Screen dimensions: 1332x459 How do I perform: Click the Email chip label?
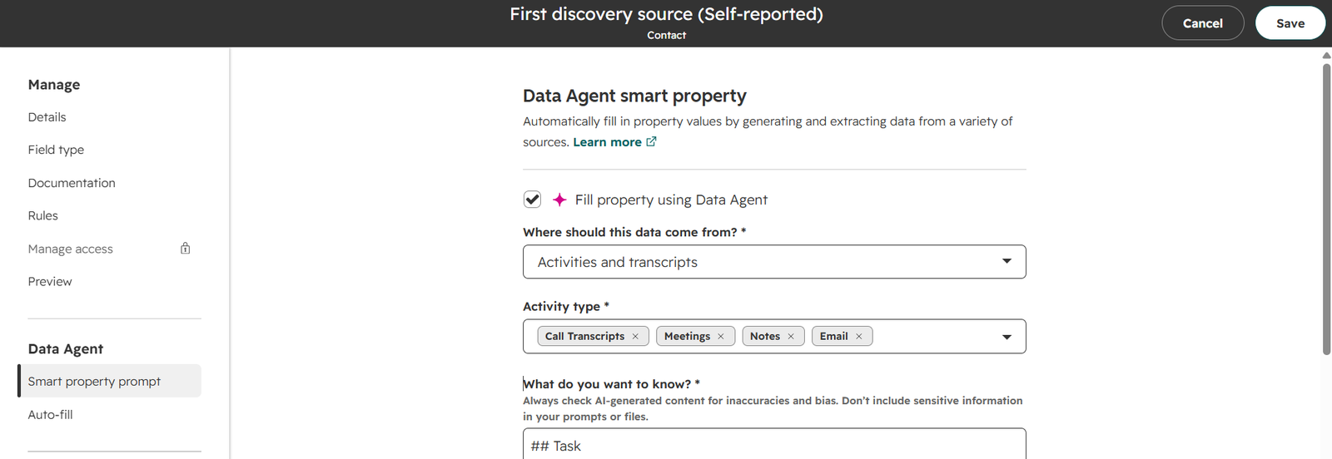[x=833, y=337]
